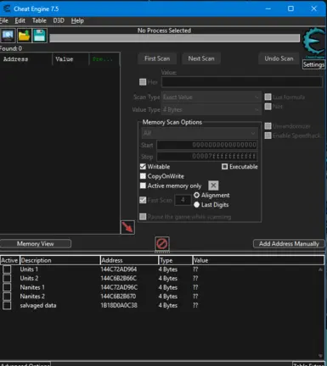Screen dimensions: 327x366
Task: Select address 144C6B2B66C
Action: (x=119, y=278)
